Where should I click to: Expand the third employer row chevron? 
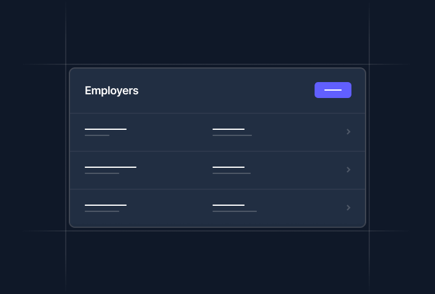348,208
